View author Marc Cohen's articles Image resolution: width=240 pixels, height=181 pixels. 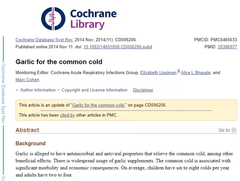tap(27, 80)
